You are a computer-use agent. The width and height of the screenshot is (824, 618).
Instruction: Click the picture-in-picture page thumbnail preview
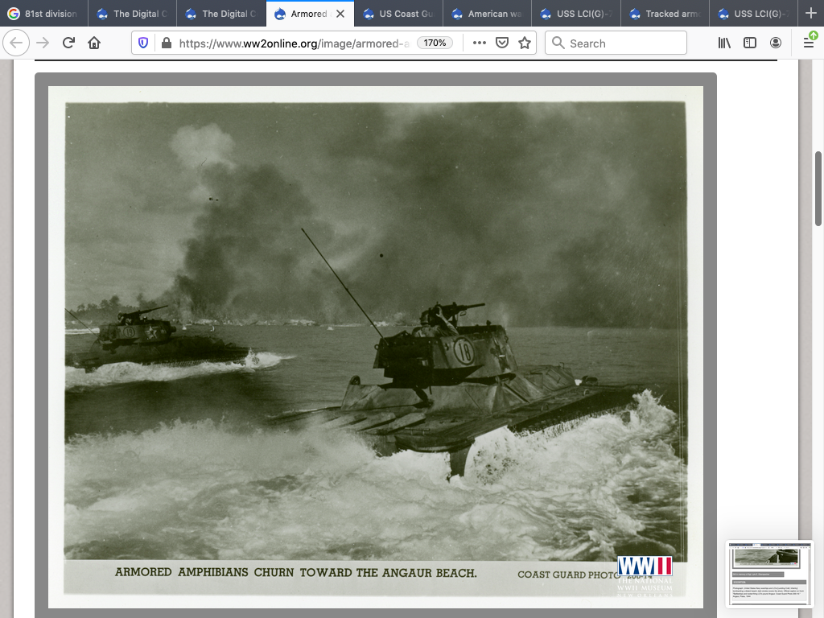pos(769,575)
